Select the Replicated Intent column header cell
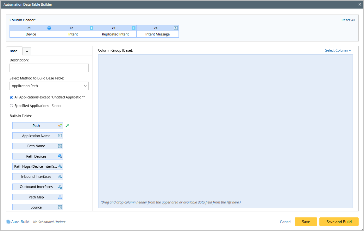364x231 pixels. (x=116, y=34)
